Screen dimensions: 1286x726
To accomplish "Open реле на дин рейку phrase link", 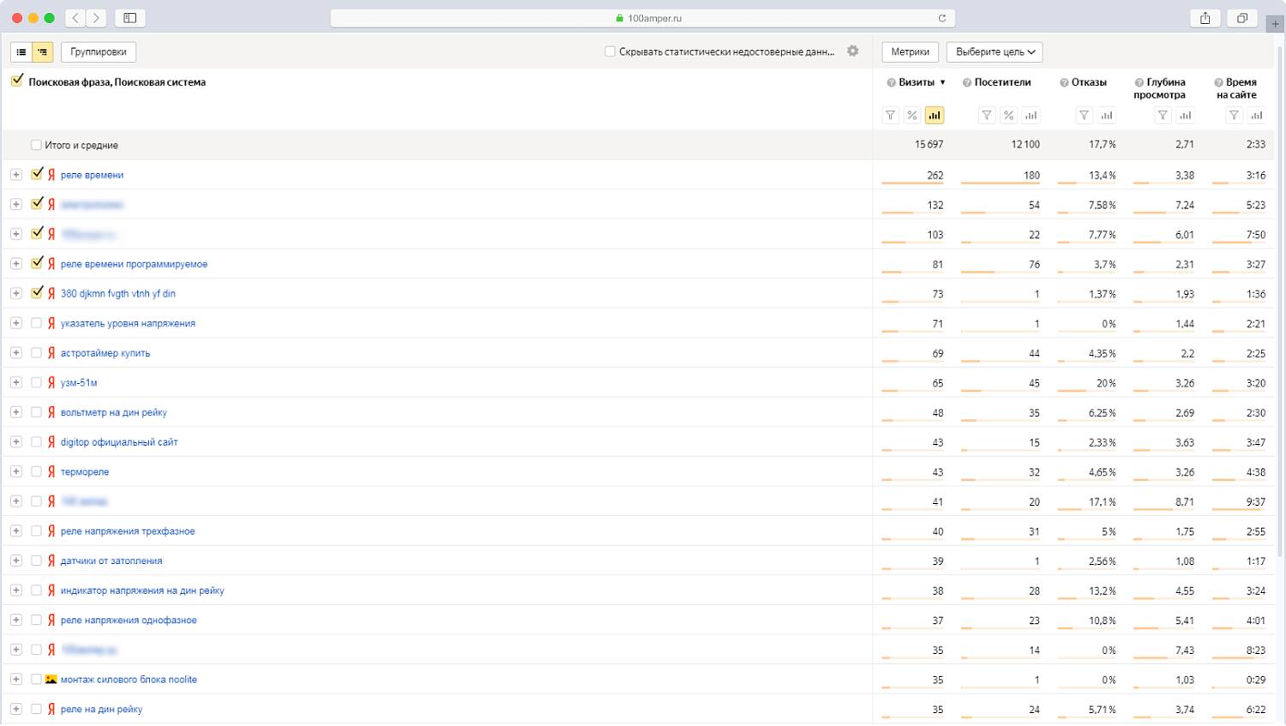I will pyautogui.click(x=101, y=709).
